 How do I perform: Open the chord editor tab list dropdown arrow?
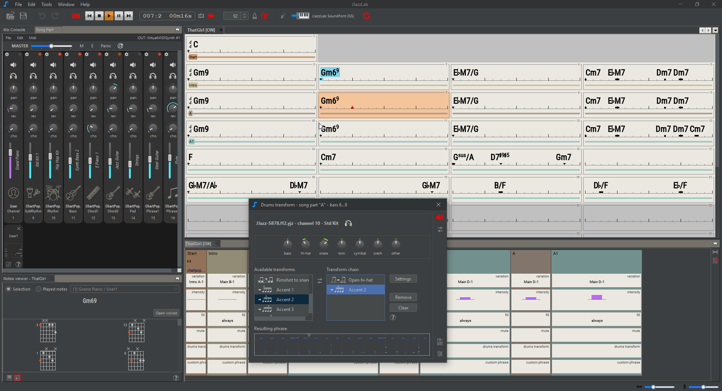point(715,30)
